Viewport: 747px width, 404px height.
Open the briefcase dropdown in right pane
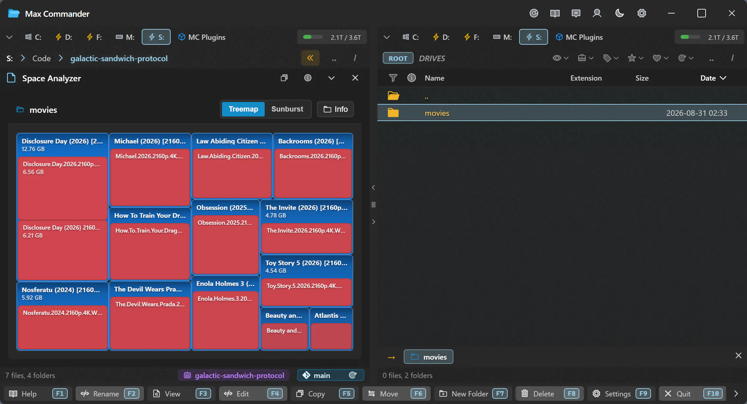click(585, 58)
